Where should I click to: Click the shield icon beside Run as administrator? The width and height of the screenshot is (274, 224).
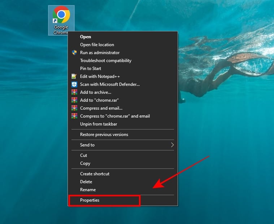click(x=74, y=53)
